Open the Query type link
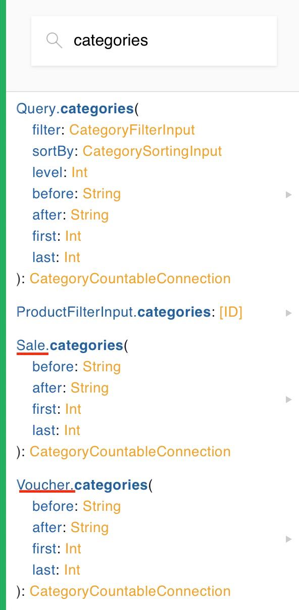 36,109
